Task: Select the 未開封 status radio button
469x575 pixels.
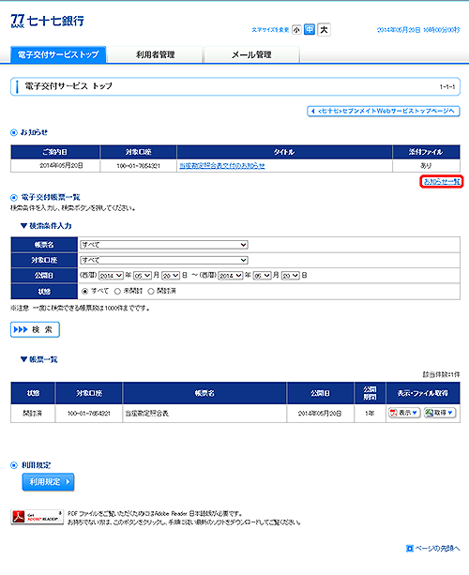Action: [117, 291]
